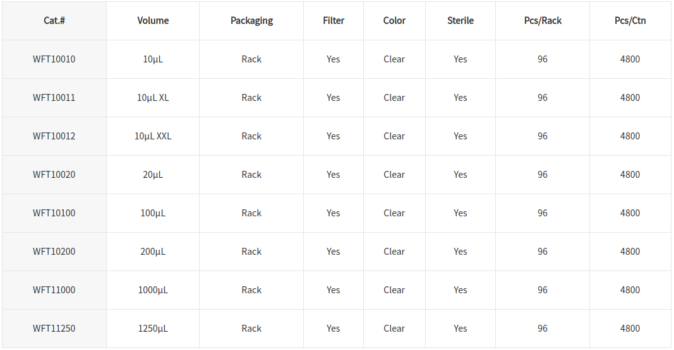Click the Color column header
This screenshot has width=674, height=350.
[394, 21]
